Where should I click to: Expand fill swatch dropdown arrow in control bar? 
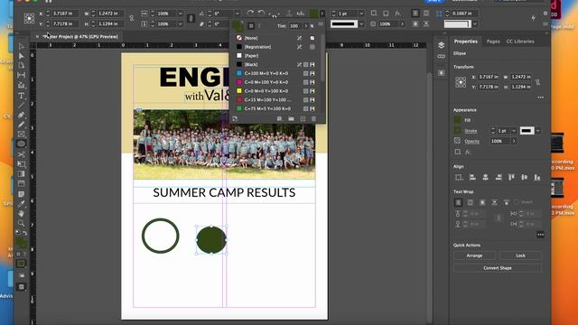coord(322,14)
